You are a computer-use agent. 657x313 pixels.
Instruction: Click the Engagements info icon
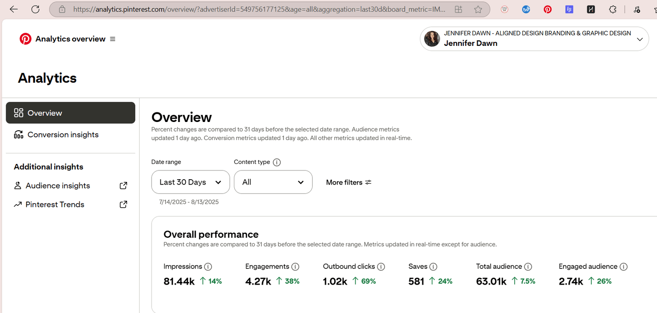[x=295, y=267]
